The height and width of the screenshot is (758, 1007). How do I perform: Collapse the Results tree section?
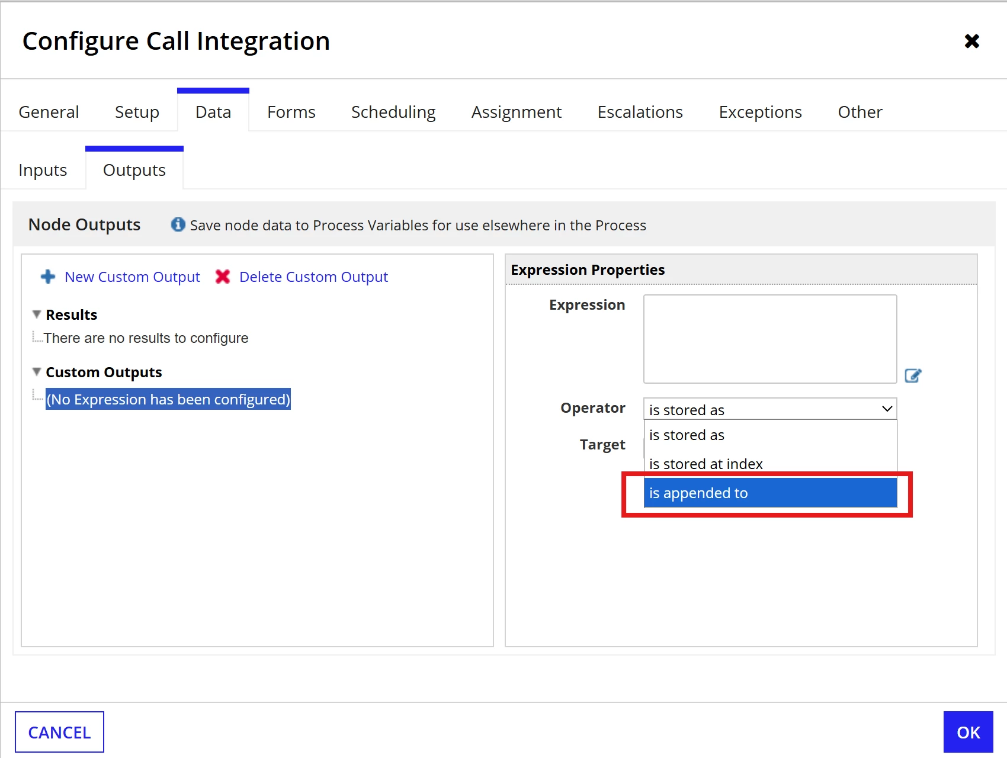[37, 314]
